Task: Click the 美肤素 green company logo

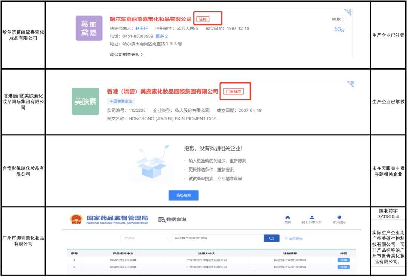Action: point(86,101)
